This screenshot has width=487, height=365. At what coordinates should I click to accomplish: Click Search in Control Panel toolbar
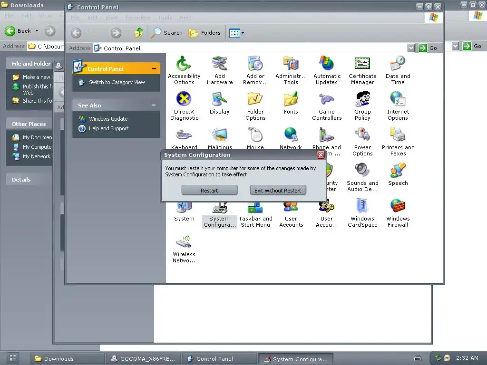click(x=167, y=33)
